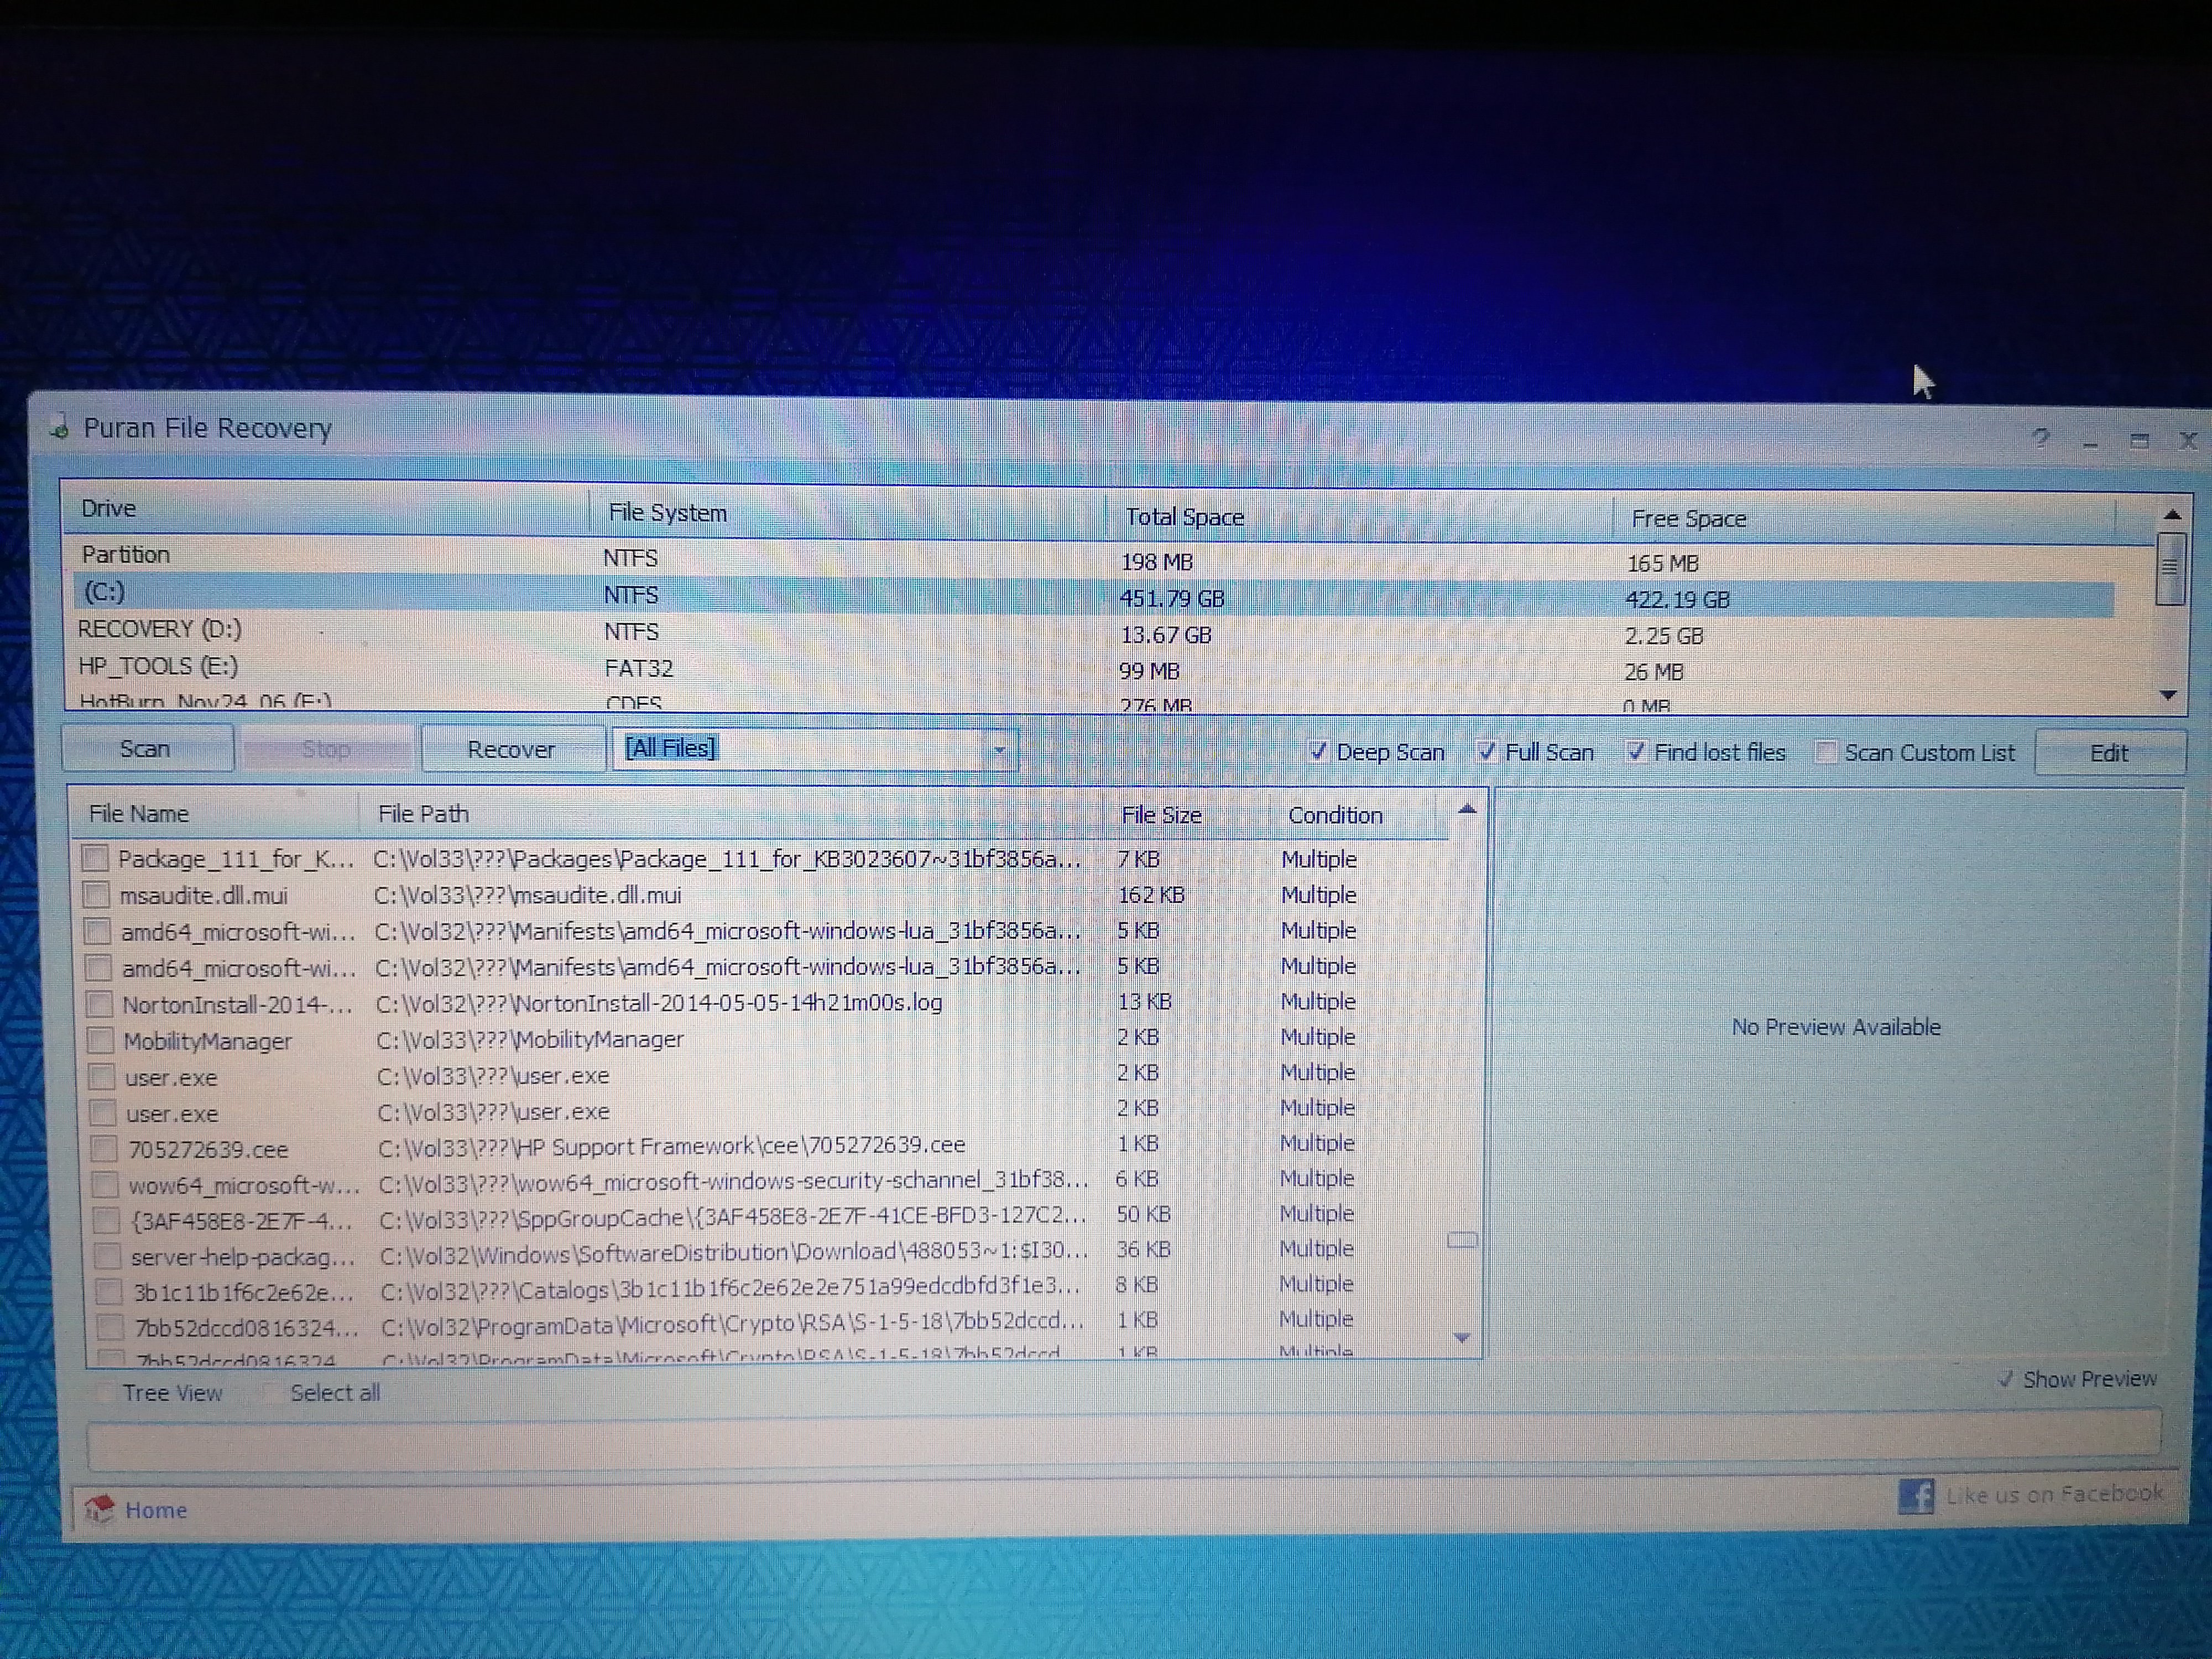
Task: Toggle the Find lost files checkbox
Action: (x=1635, y=751)
